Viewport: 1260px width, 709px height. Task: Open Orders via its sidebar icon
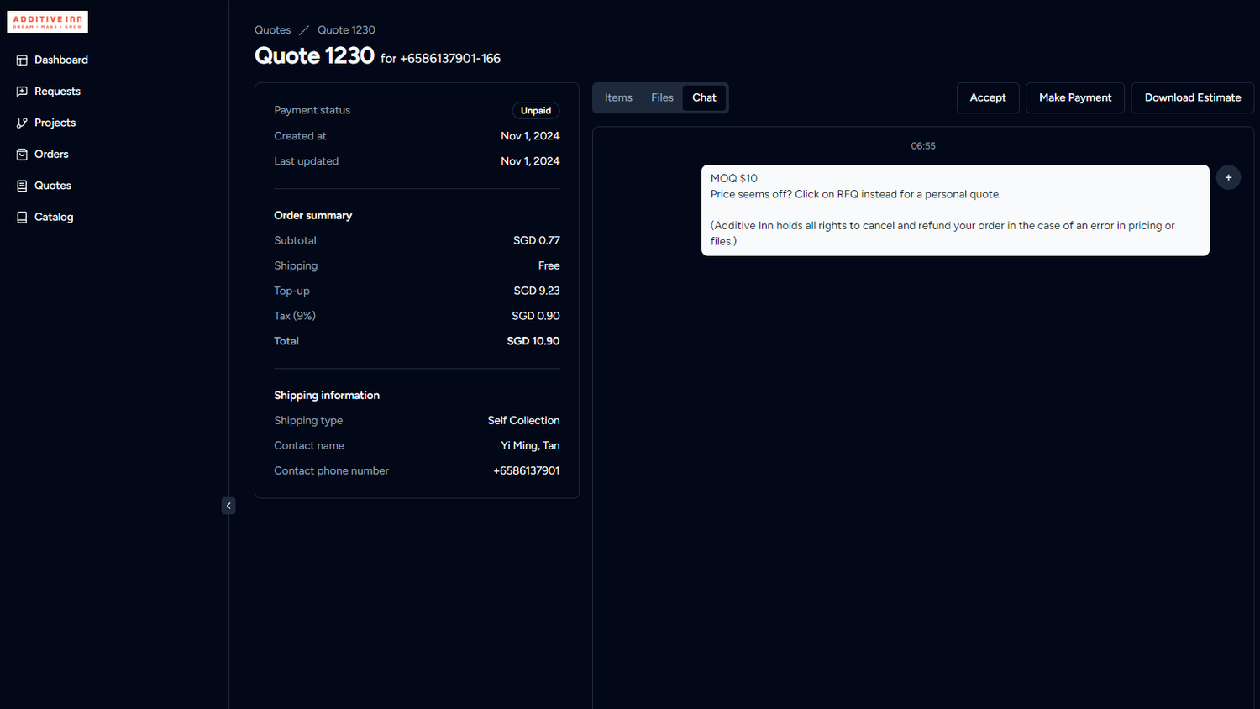click(21, 154)
